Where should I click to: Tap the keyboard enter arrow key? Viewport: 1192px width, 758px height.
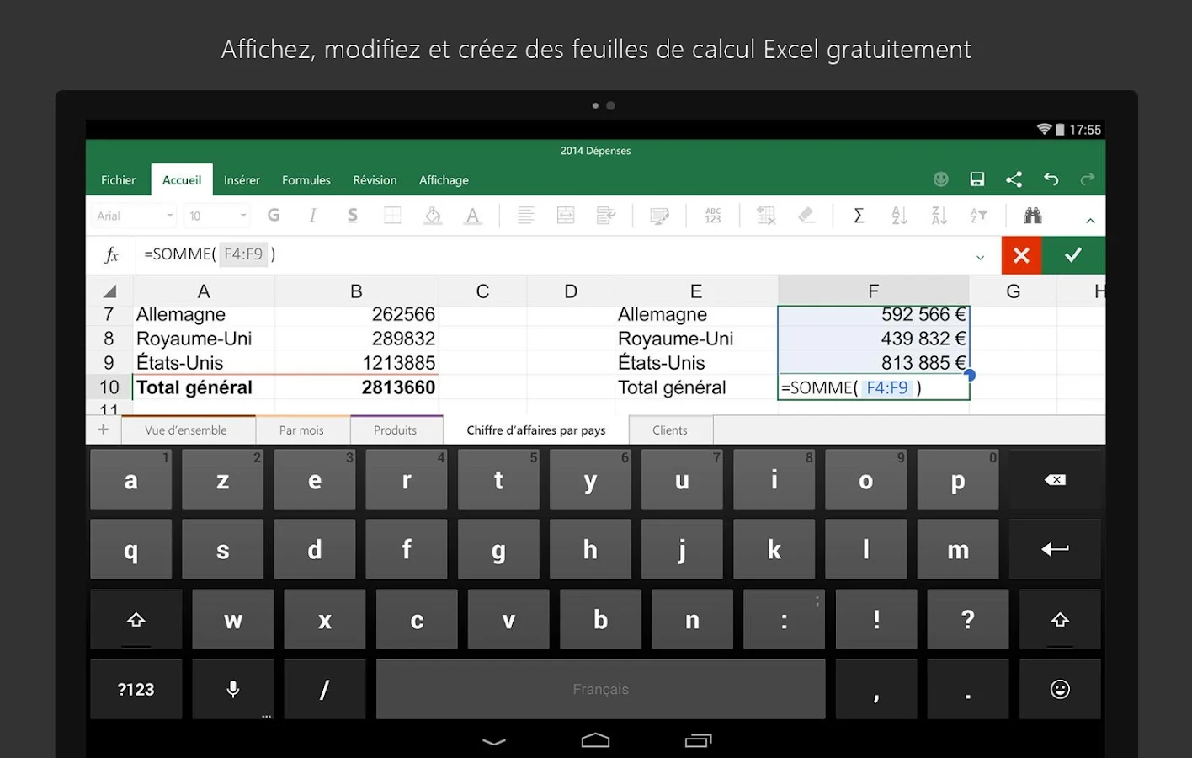pyautogui.click(x=1055, y=549)
